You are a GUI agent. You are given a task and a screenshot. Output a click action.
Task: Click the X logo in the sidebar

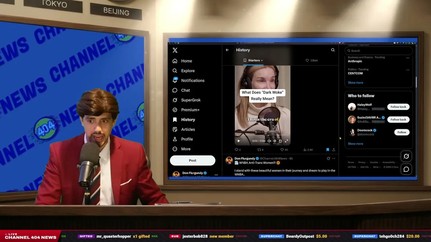(175, 50)
